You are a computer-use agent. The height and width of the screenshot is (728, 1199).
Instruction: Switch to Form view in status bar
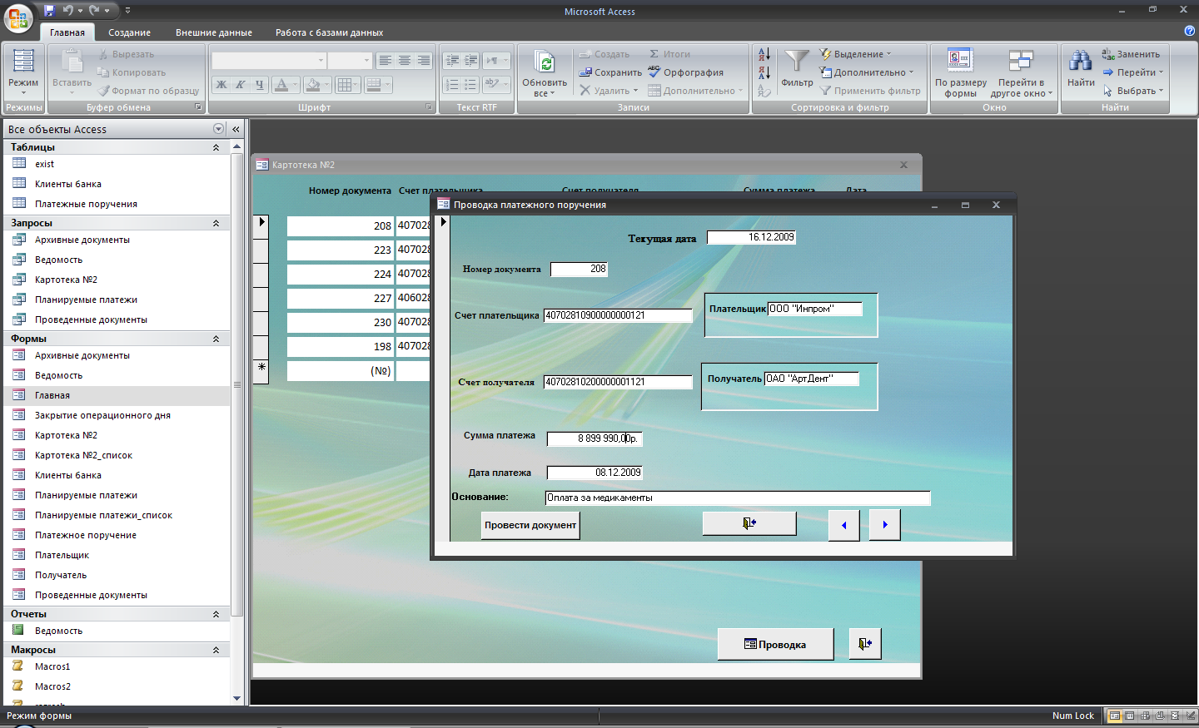point(1114,716)
